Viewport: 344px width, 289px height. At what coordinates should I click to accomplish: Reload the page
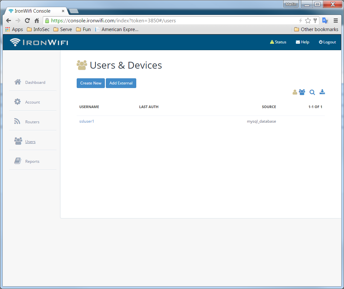tap(27, 20)
